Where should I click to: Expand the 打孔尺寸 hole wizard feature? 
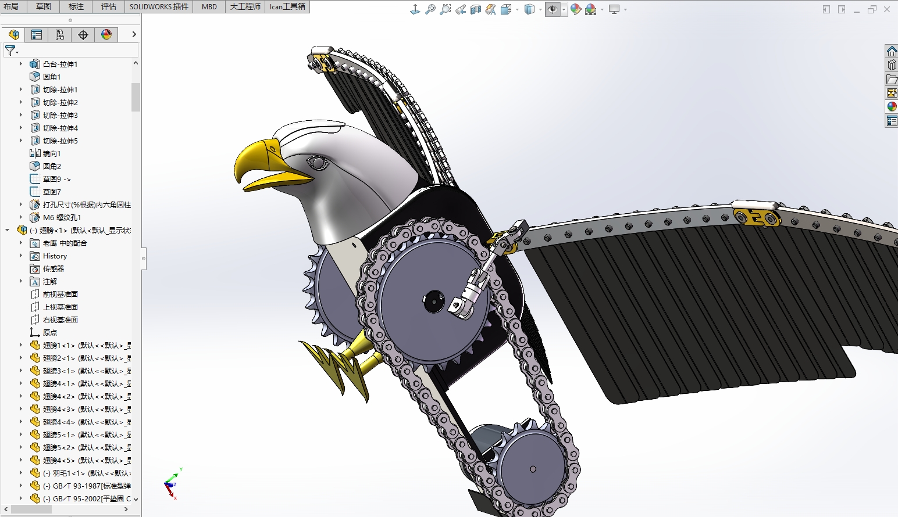(x=21, y=204)
